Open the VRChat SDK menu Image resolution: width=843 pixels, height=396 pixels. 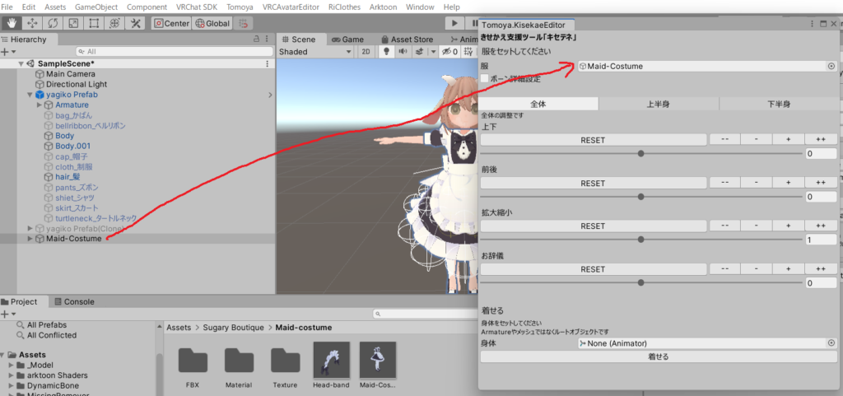pos(193,7)
